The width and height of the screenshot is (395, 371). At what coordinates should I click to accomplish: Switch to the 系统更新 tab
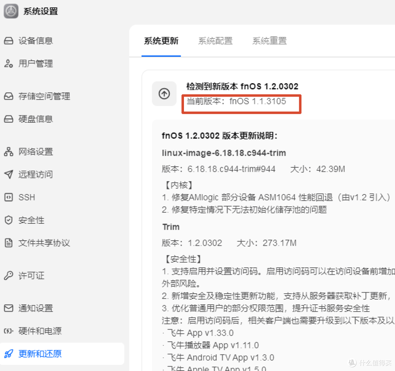(x=161, y=41)
